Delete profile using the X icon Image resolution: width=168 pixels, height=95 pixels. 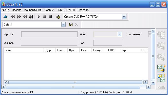[76, 25]
